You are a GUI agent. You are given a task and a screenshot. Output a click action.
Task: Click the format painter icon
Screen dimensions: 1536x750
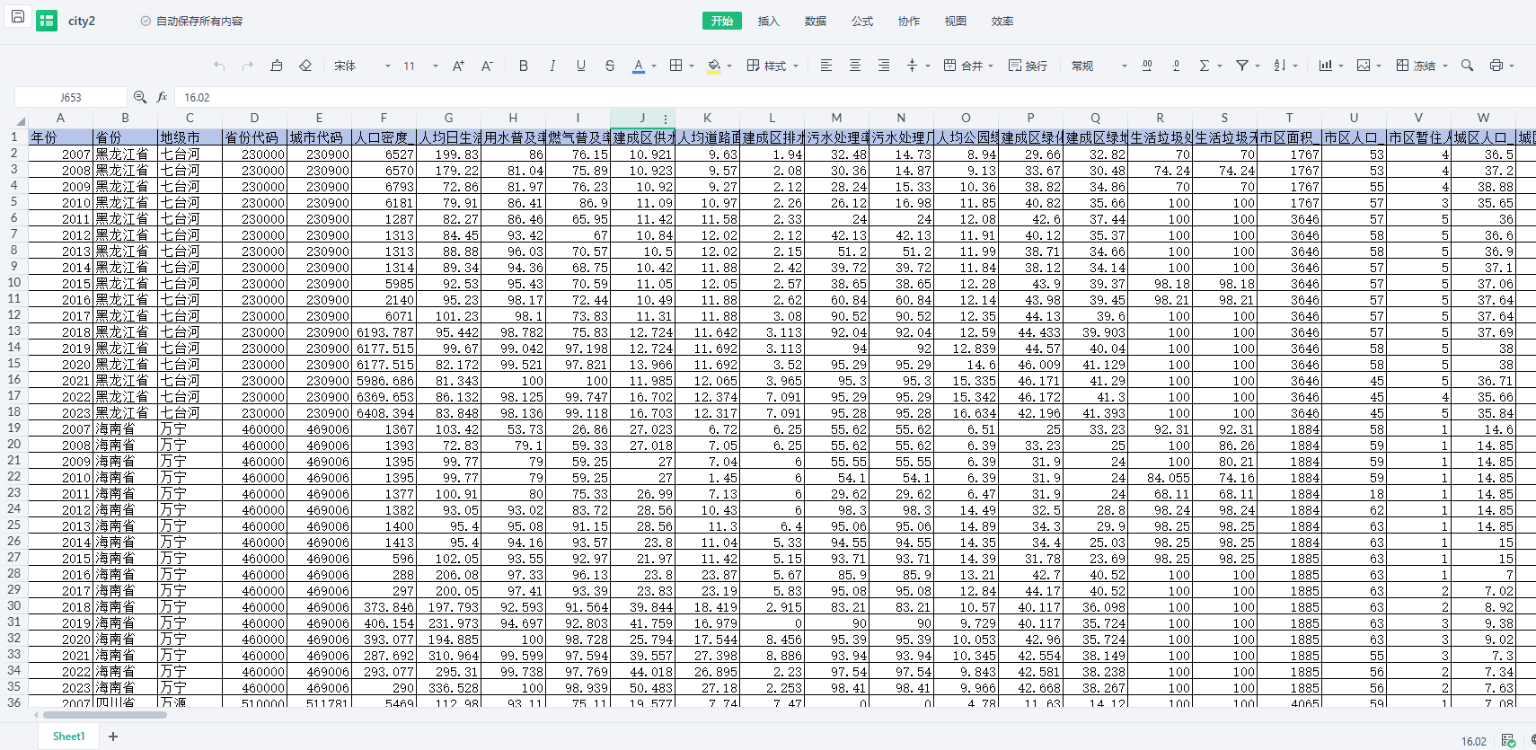click(x=277, y=66)
